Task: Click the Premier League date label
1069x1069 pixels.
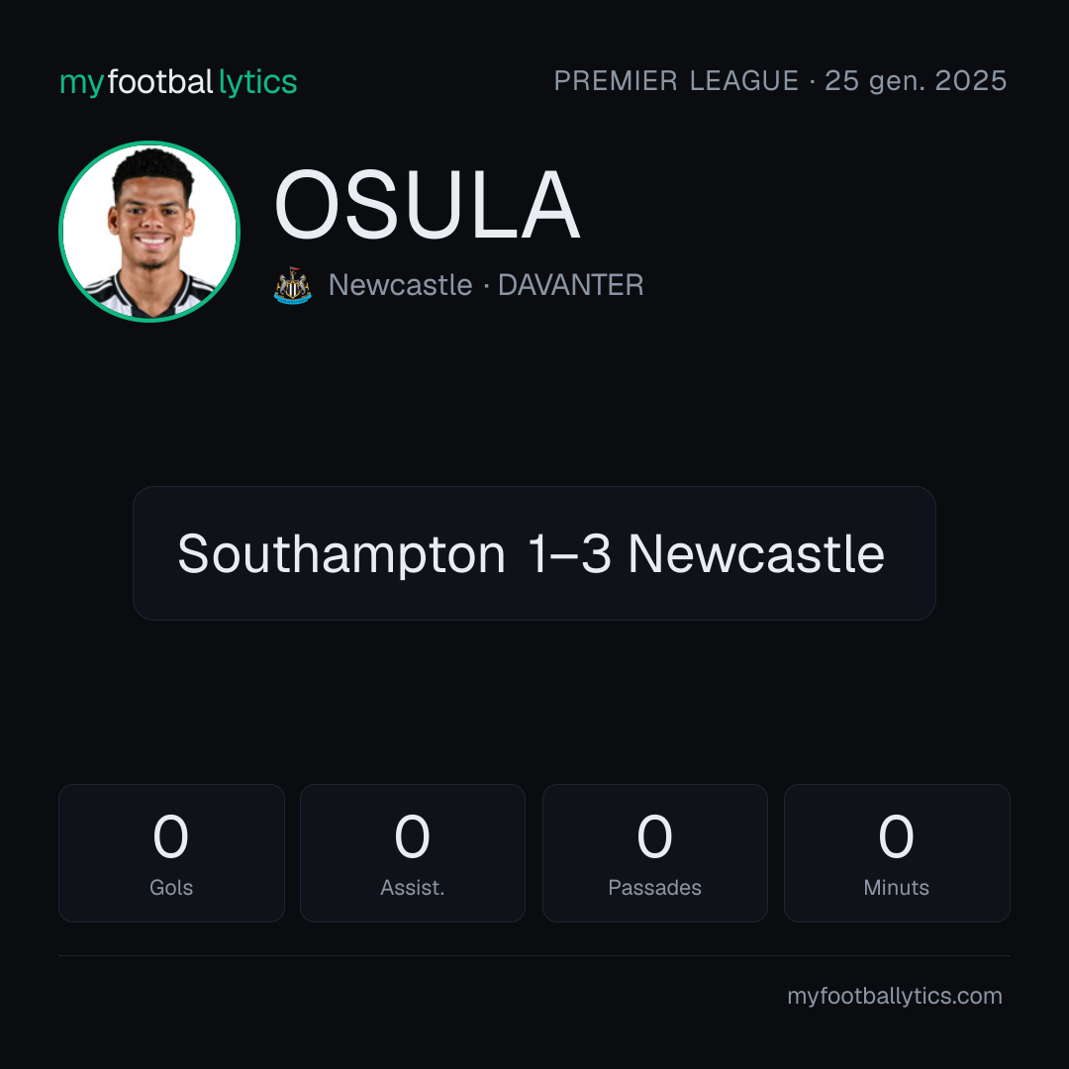Action: [780, 81]
